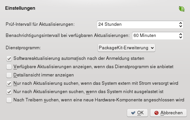The height and width of the screenshot is (120, 190).
Task: Click the chevron on the PackageKit-Erweiterung dropdown
Action: click(x=152, y=47)
